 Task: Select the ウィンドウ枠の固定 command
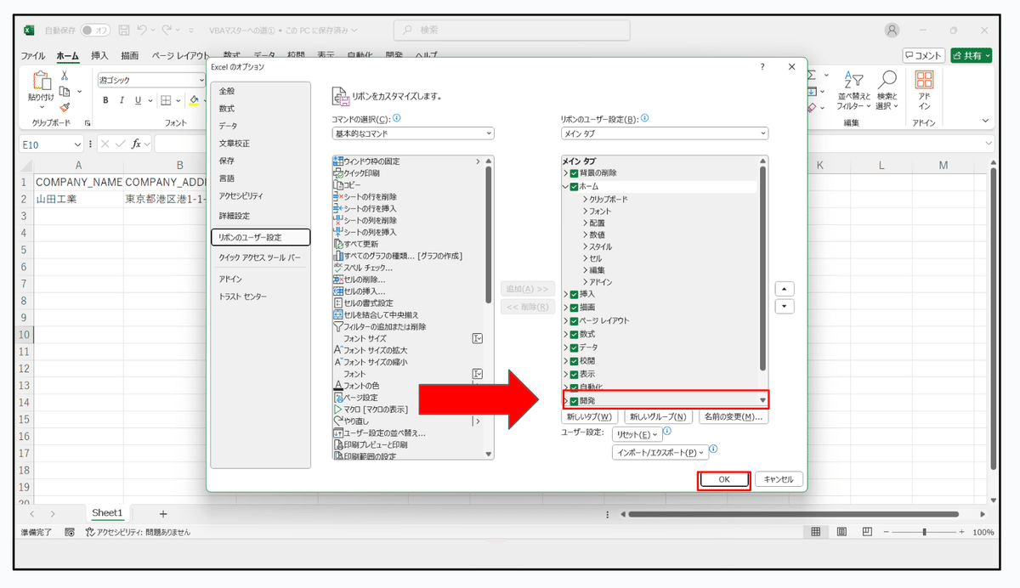coord(407,161)
